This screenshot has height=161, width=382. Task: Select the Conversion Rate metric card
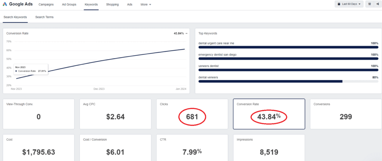click(269, 114)
